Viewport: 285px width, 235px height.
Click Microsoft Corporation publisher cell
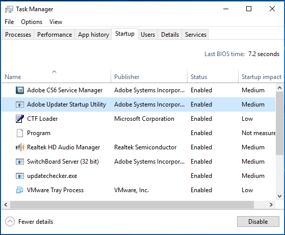pyautogui.click(x=144, y=119)
